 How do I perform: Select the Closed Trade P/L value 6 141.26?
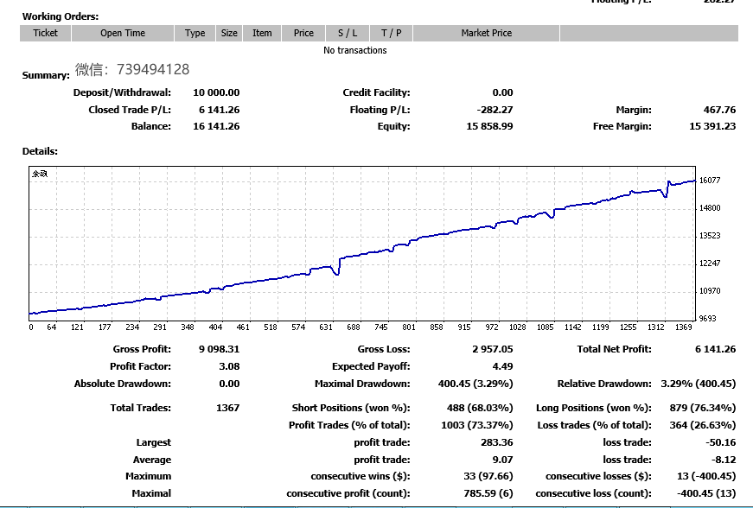coord(219,110)
